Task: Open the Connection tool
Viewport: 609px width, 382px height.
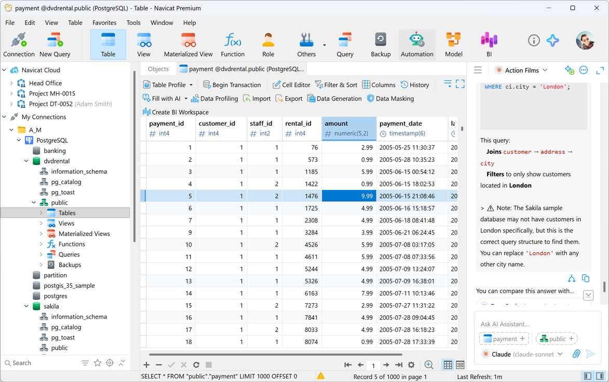Action: click(x=19, y=45)
